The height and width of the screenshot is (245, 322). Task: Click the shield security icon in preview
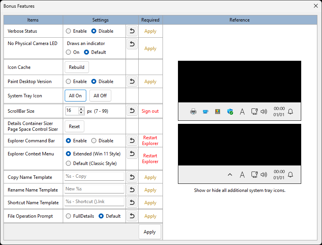[230, 112]
